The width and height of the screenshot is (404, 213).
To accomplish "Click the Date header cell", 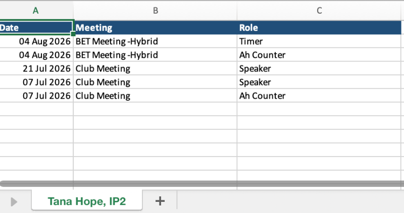I will pyautogui.click(x=36, y=28).
